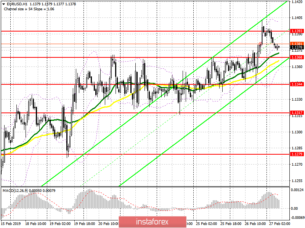305x228 pixels.
Task: Click the 0.00124 MACD scale value
Action: [x=297, y=190]
